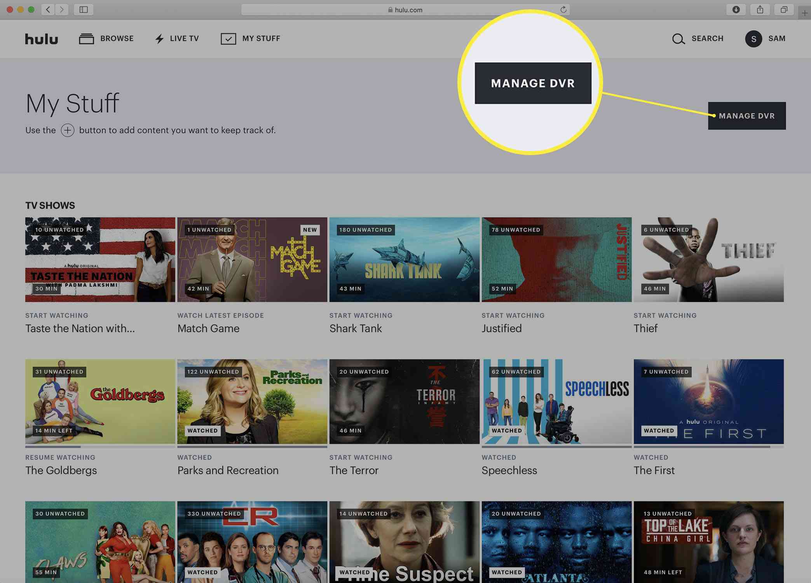The height and width of the screenshot is (583, 811).
Task: Click The Goldbergs title link
Action: 61,470
